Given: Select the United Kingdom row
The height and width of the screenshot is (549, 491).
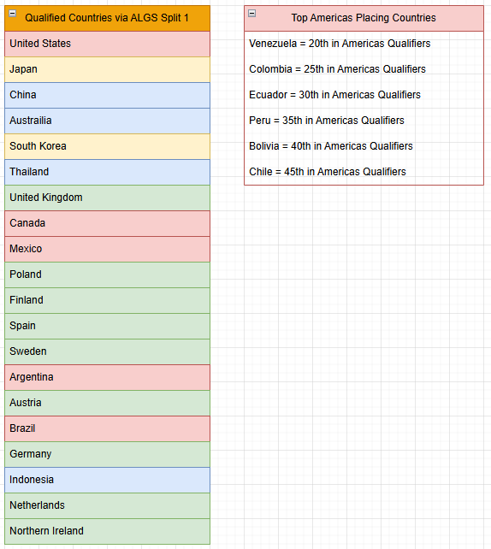Looking at the screenshot, I should coord(107,198).
